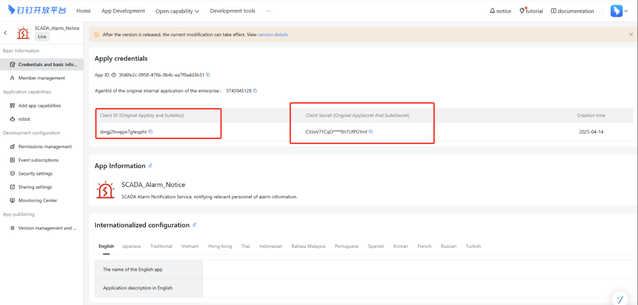Switch to the Japanese language tab
Viewport: 638px width, 305px height.
[x=131, y=246]
